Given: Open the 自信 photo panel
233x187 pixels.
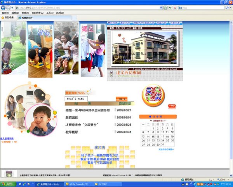Looking at the screenshot, I should [x=66, y=48].
